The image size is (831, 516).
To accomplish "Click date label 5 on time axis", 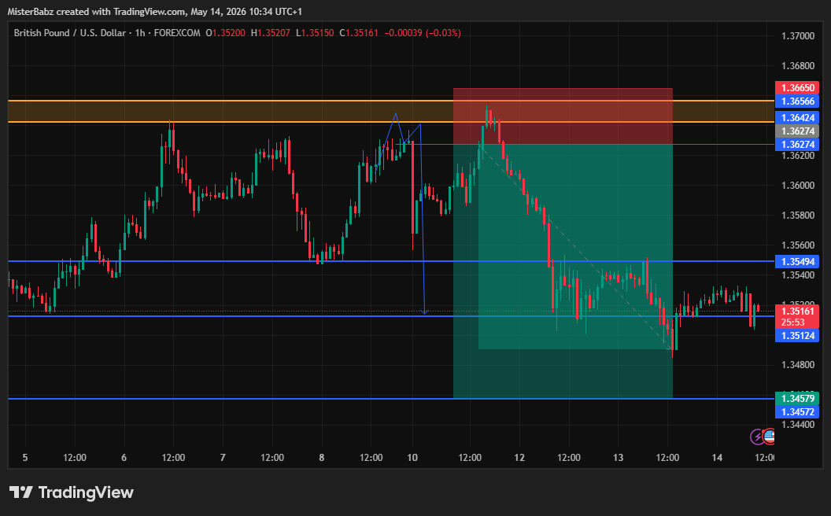I will [25, 458].
